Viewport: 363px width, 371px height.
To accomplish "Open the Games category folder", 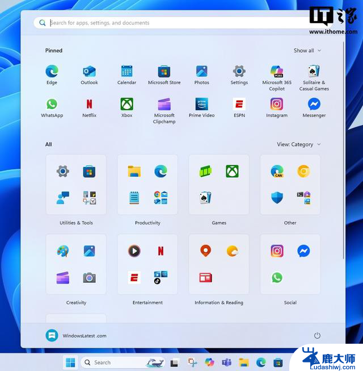I will 219,185.
